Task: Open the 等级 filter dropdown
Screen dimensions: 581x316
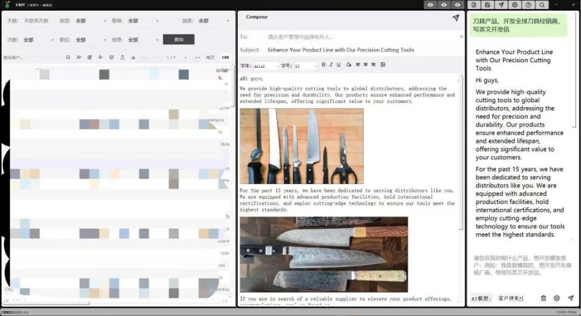Action: pyautogui.click(x=143, y=21)
